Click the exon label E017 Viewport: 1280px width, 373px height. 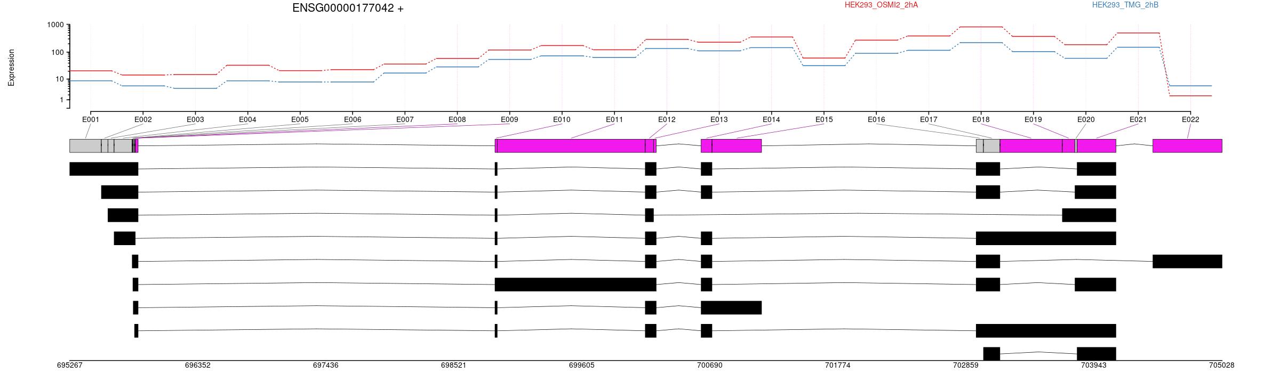pyautogui.click(x=929, y=120)
